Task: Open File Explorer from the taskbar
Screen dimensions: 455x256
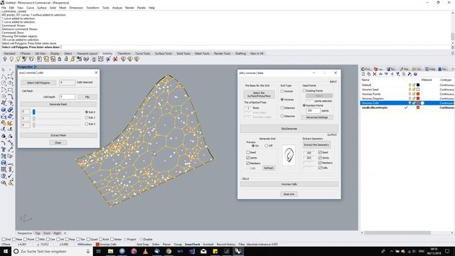Action: click(x=111, y=251)
